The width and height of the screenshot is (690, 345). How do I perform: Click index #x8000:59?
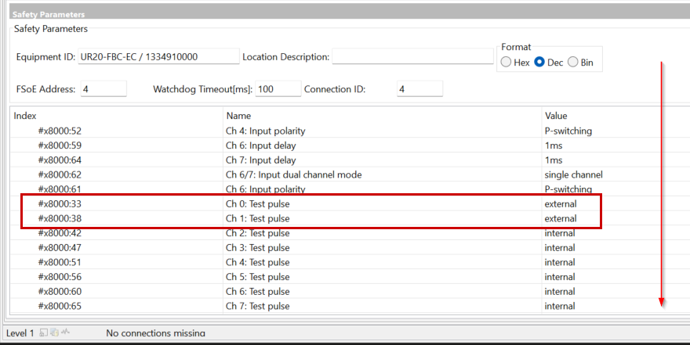click(x=60, y=146)
